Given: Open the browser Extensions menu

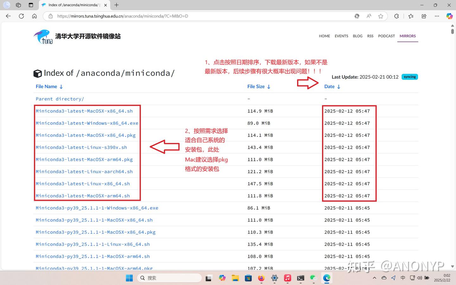Looking at the screenshot, I should [396, 16].
